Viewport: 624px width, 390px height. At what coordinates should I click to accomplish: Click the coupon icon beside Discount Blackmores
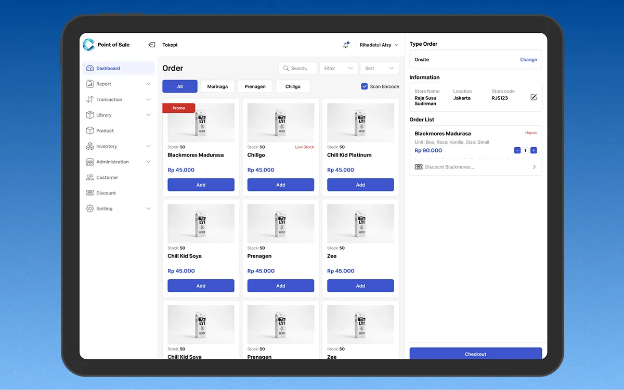tap(419, 167)
